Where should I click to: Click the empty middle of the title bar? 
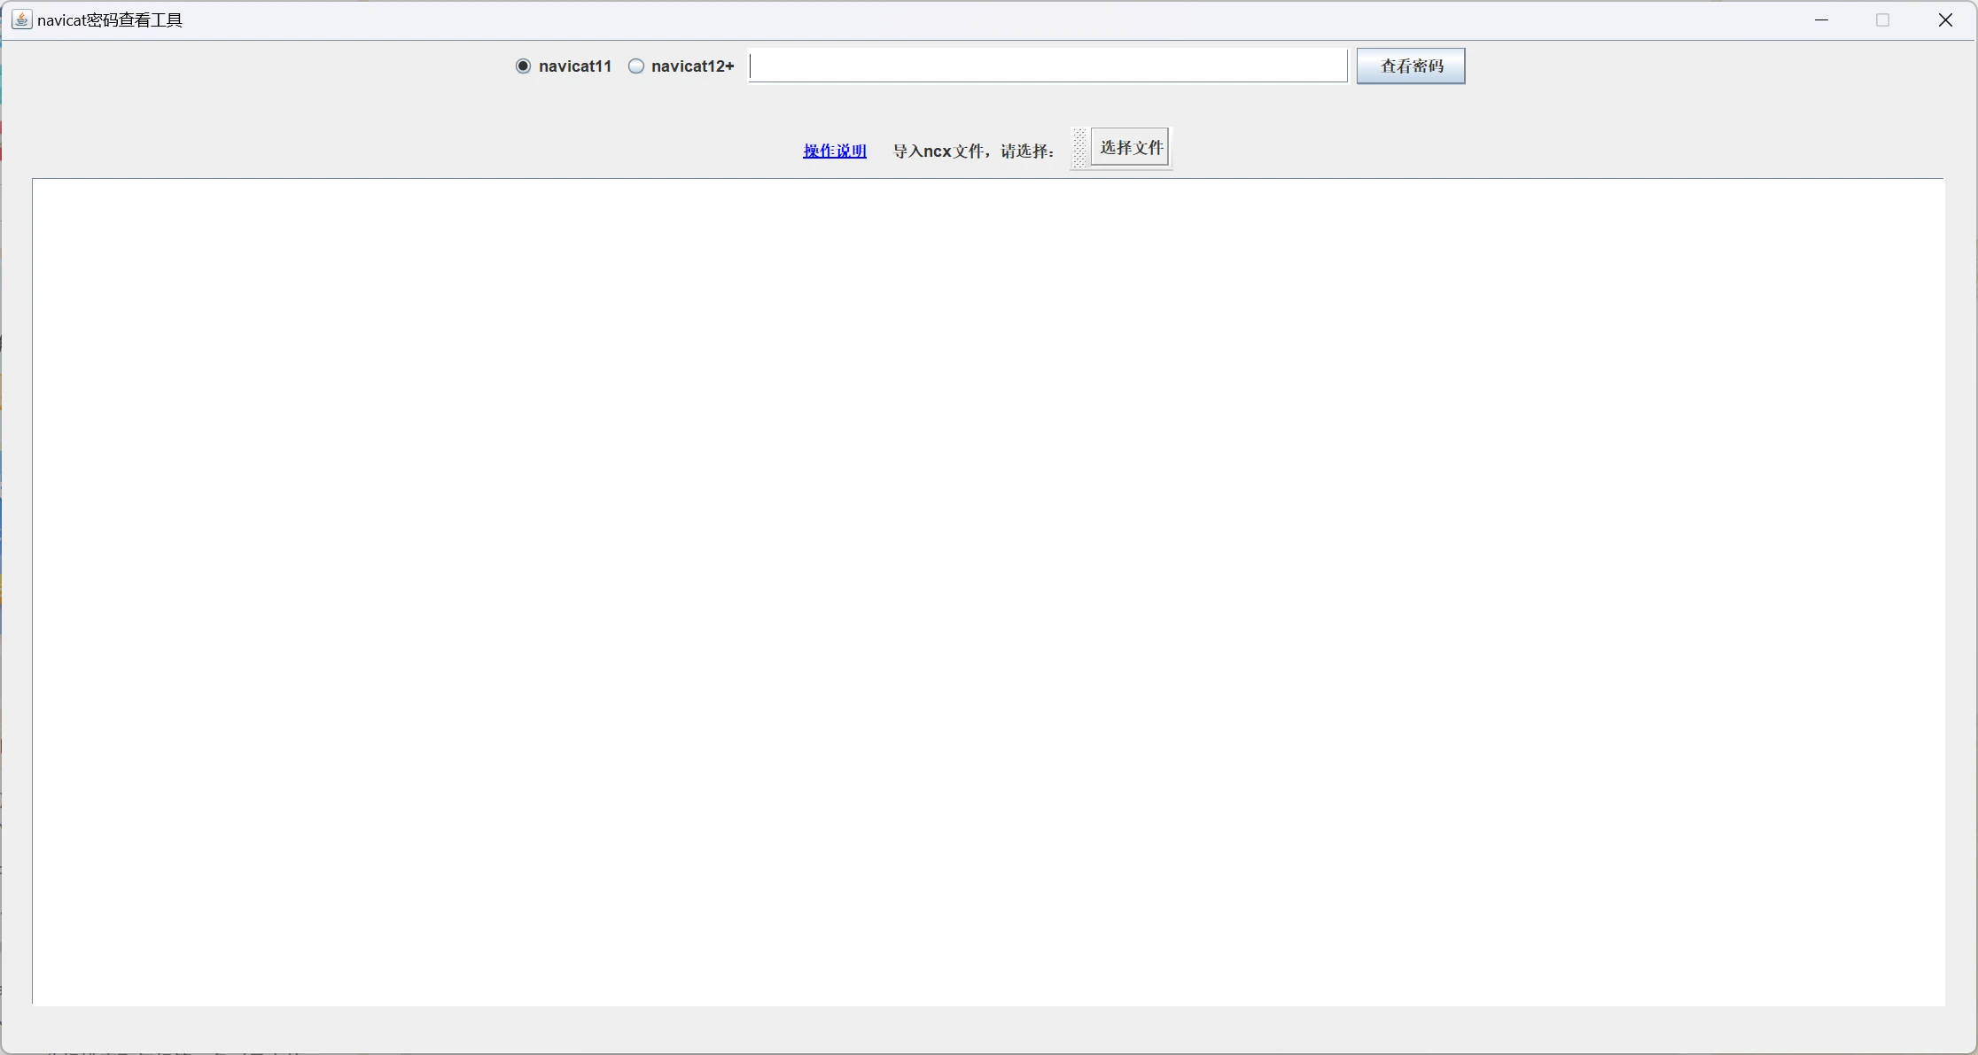(x=975, y=19)
